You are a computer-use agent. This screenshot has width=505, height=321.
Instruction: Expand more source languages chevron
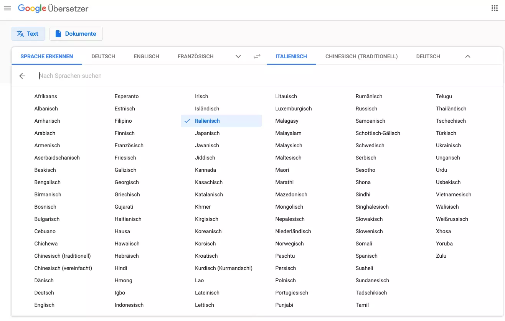[238, 56]
